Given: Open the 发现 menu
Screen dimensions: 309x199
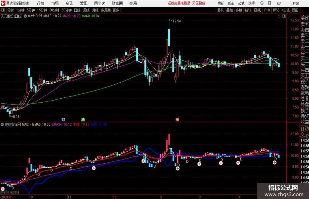Looking at the screenshot, I should coord(84,3).
